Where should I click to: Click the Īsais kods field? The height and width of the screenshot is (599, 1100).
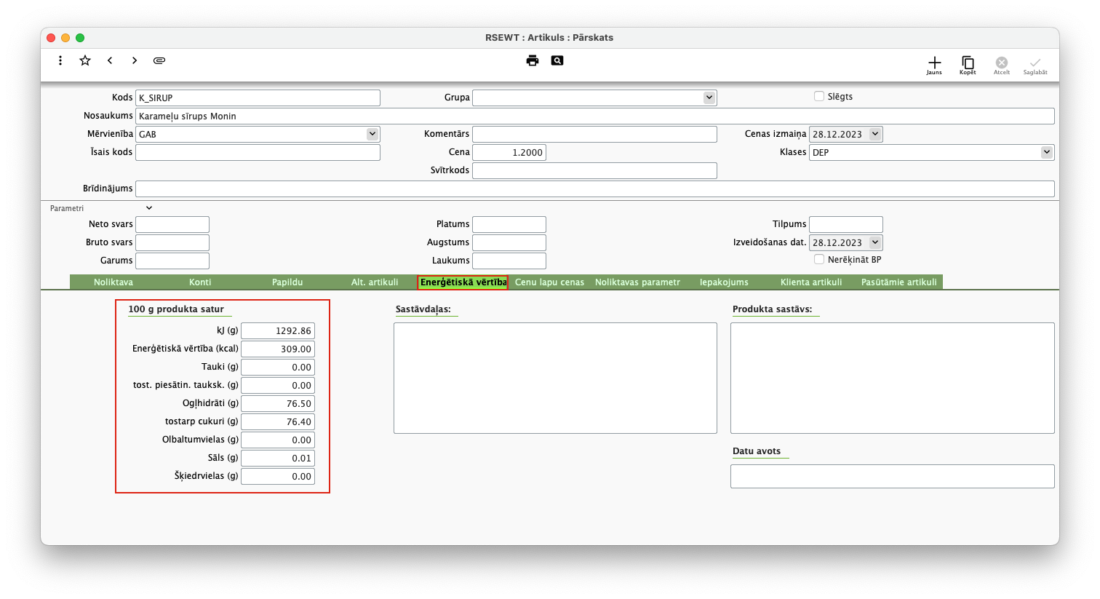[258, 152]
